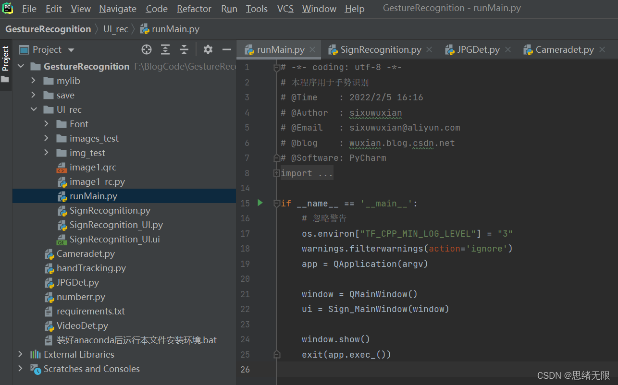
Task: Click the Collapse All icon in Project panel
Action: (x=184, y=49)
